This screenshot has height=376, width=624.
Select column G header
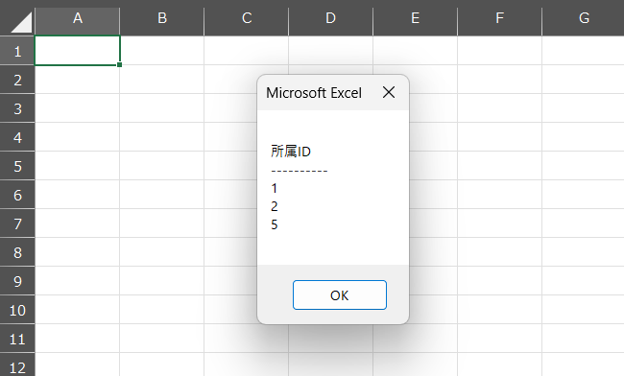(583, 18)
